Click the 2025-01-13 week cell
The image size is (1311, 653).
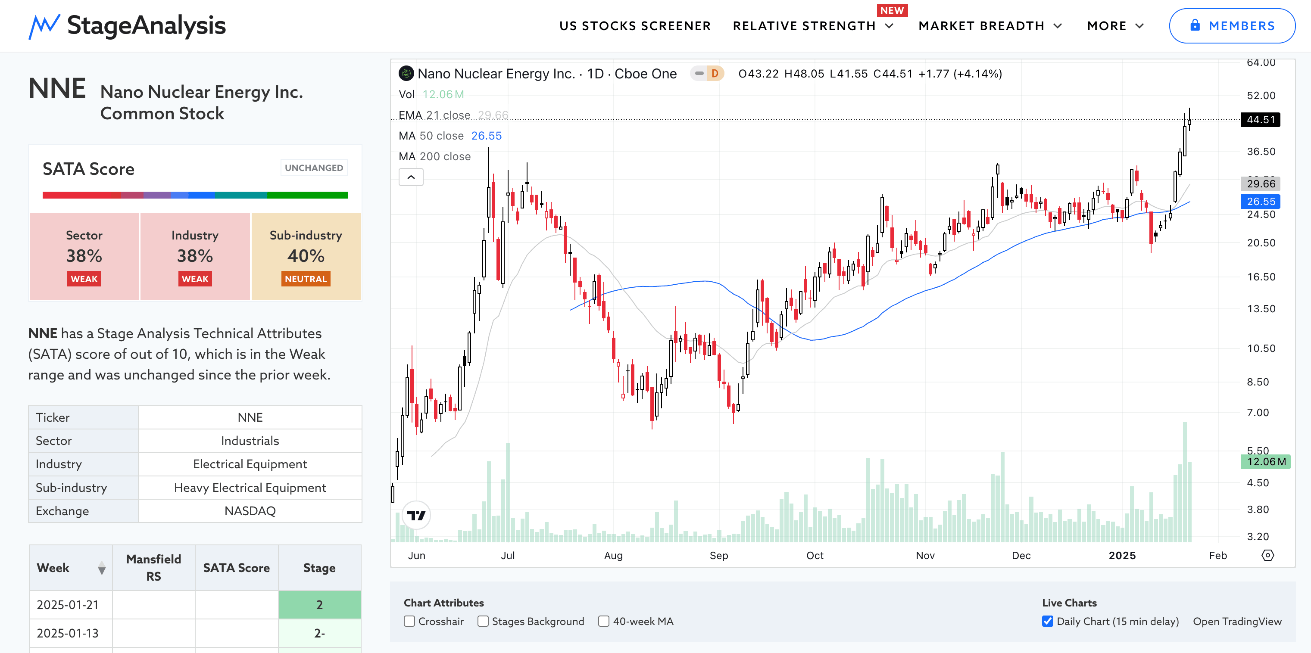[x=71, y=633]
